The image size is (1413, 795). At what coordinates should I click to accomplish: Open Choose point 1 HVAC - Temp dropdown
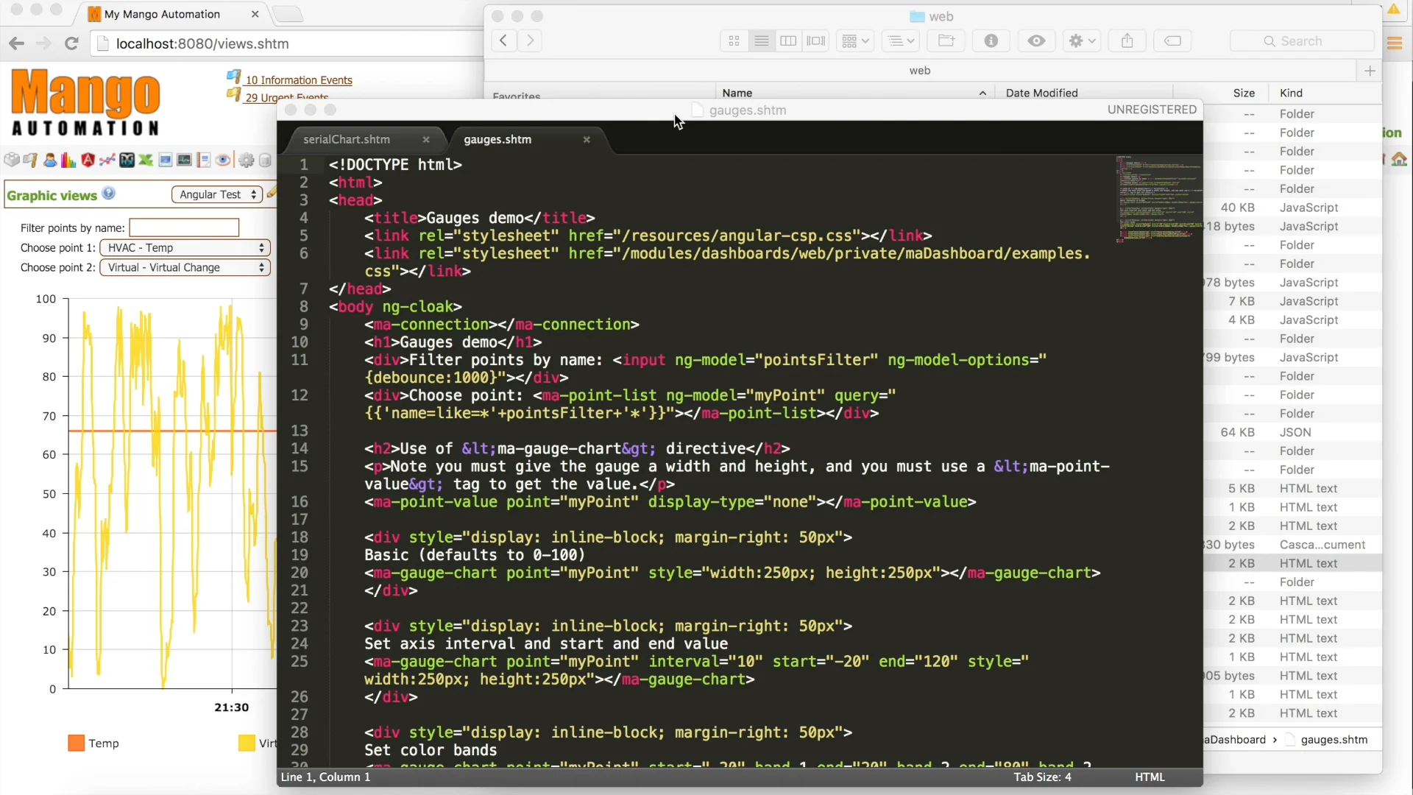click(x=185, y=248)
